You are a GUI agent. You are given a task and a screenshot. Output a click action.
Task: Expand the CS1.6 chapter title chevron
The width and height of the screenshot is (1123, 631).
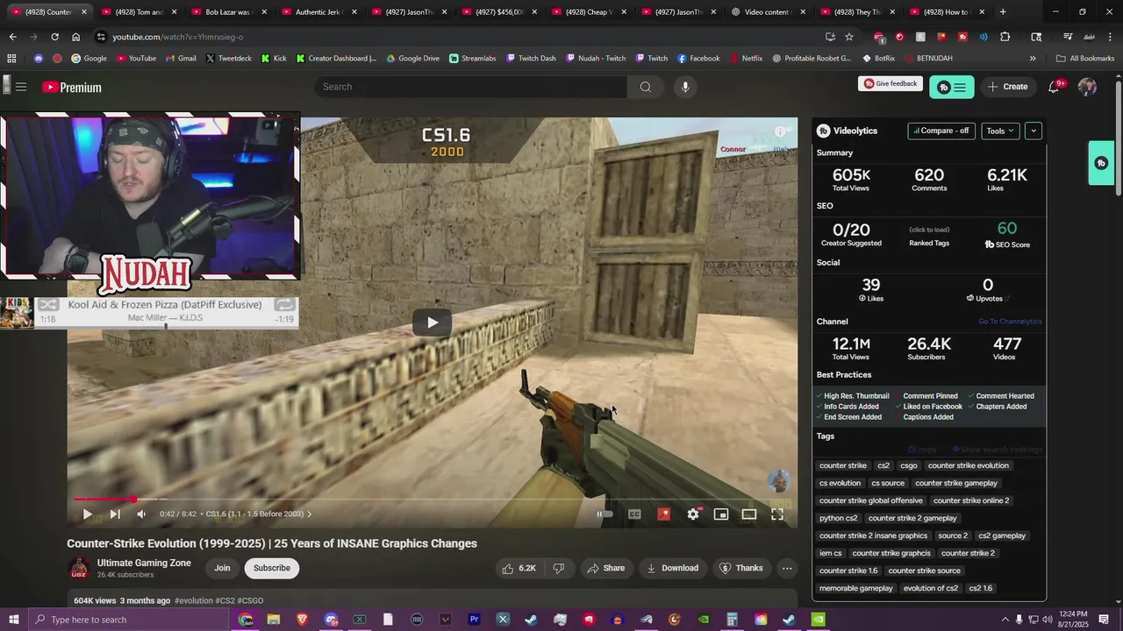click(x=309, y=514)
